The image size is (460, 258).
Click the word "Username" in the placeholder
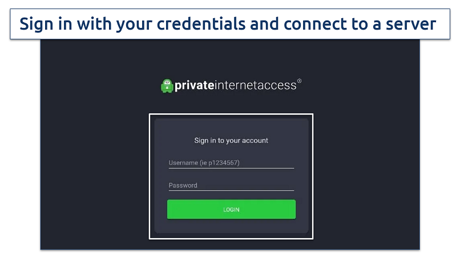tap(183, 163)
